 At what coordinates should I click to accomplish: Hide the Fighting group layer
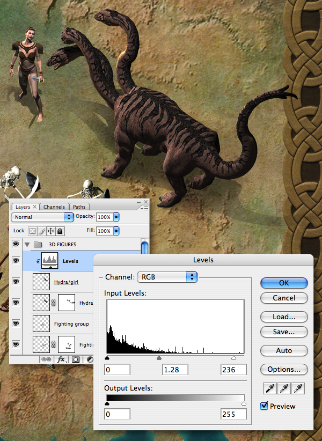pyautogui.click(x=16, y=324)
